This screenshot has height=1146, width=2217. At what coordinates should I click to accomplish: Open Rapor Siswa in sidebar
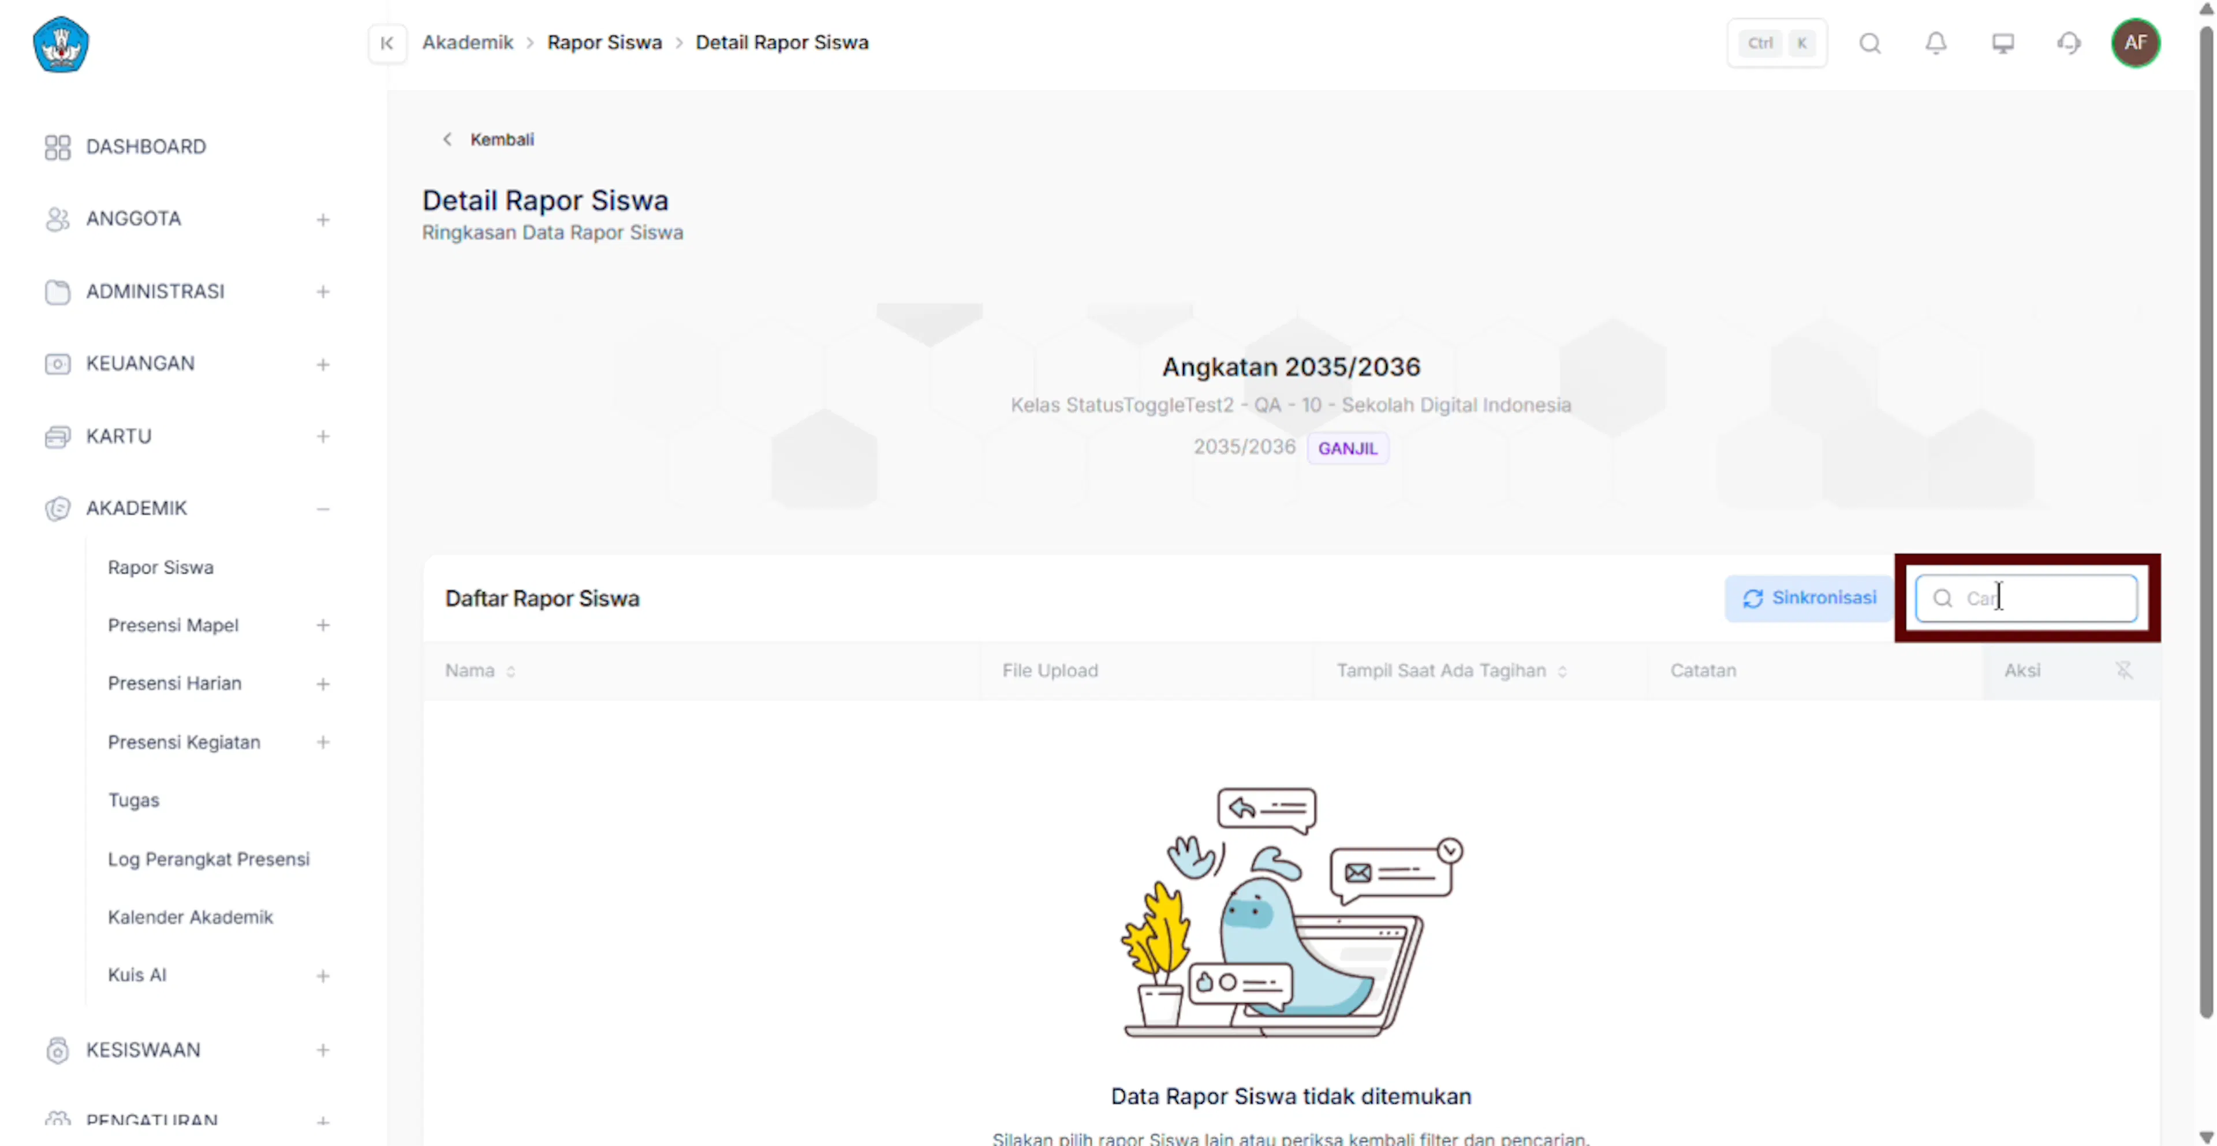click(x=161, y=568)
